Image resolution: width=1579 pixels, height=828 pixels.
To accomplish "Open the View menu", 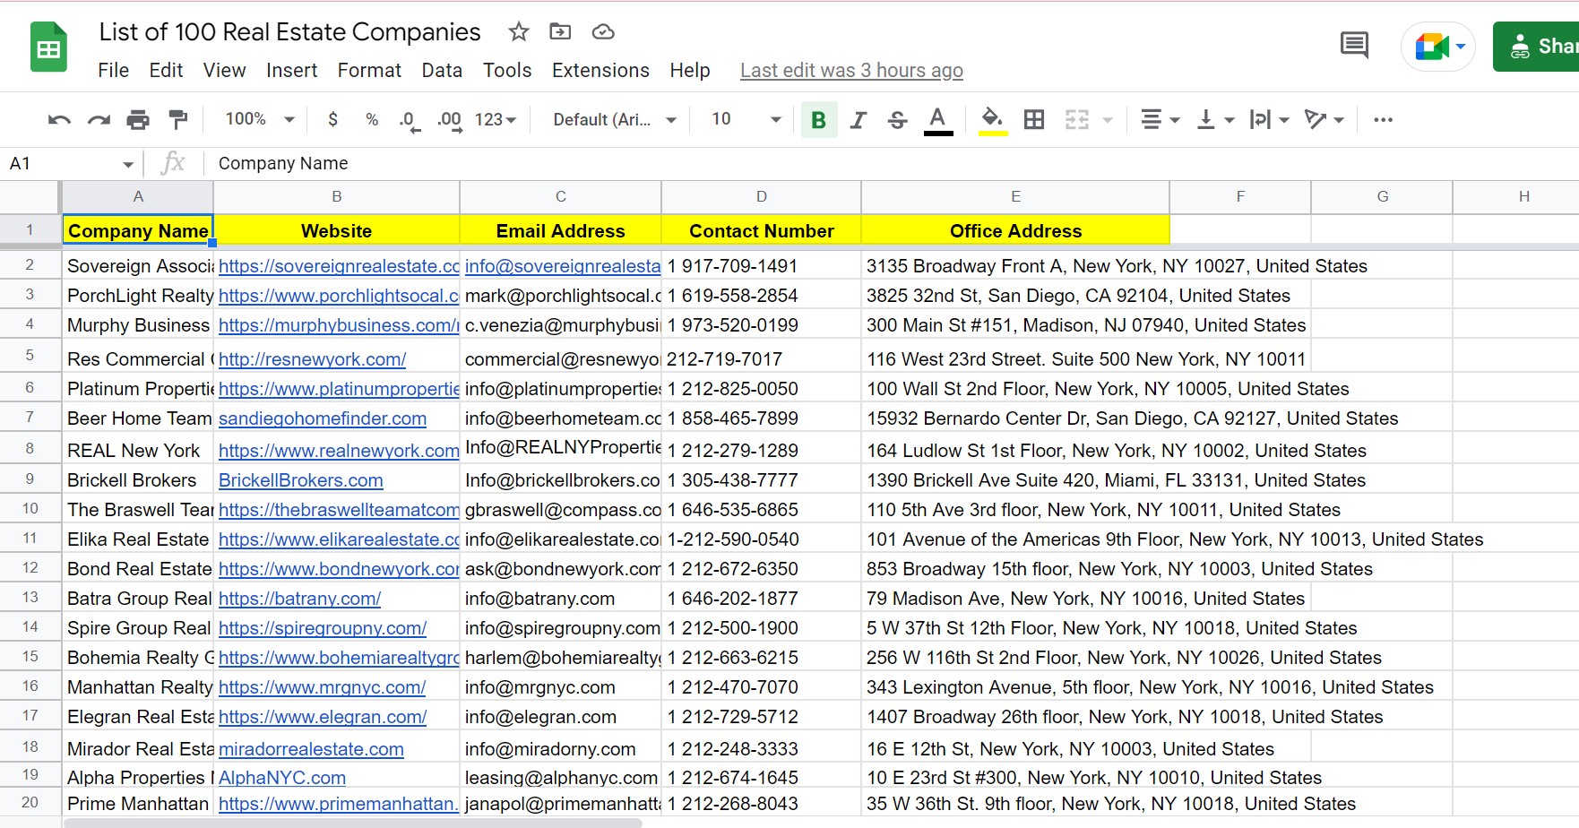I will coord(224,71).
